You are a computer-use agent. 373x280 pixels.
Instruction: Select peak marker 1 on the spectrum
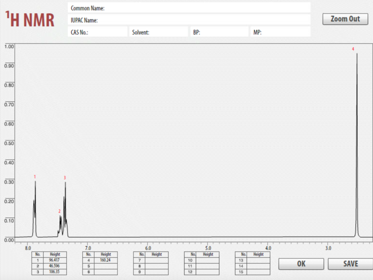tap(35, 177)
